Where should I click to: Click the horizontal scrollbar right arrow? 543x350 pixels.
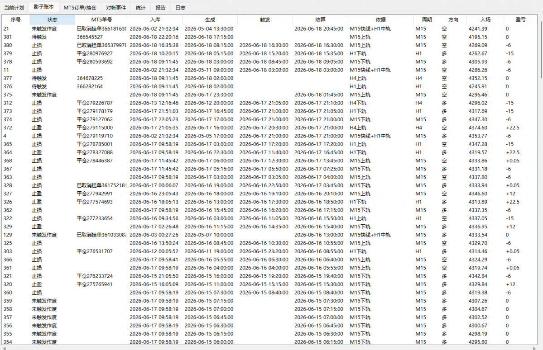[x=534, y=348]
